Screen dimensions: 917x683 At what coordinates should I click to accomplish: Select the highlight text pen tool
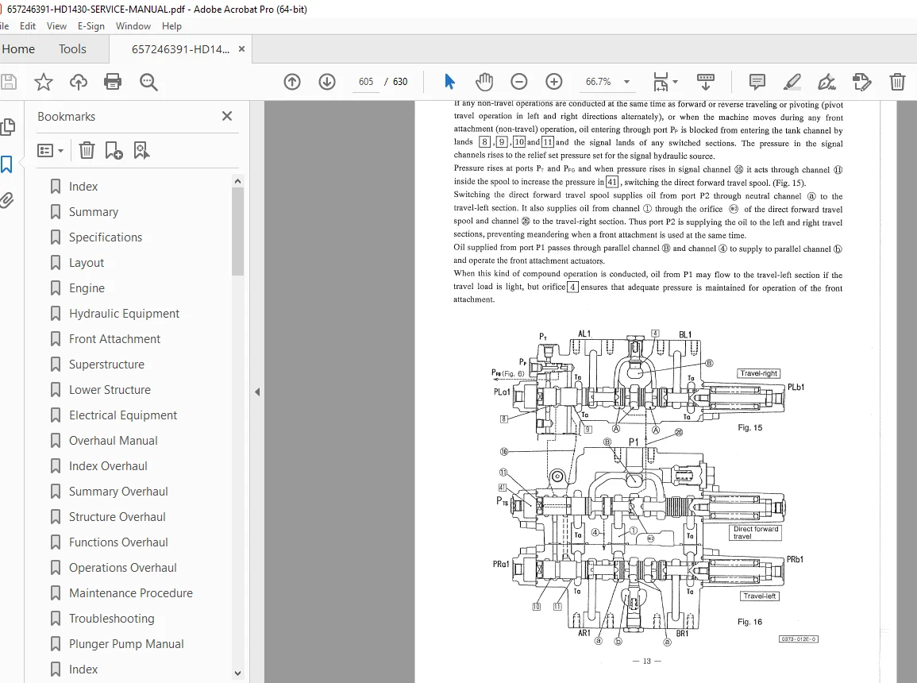pos(792,82)
